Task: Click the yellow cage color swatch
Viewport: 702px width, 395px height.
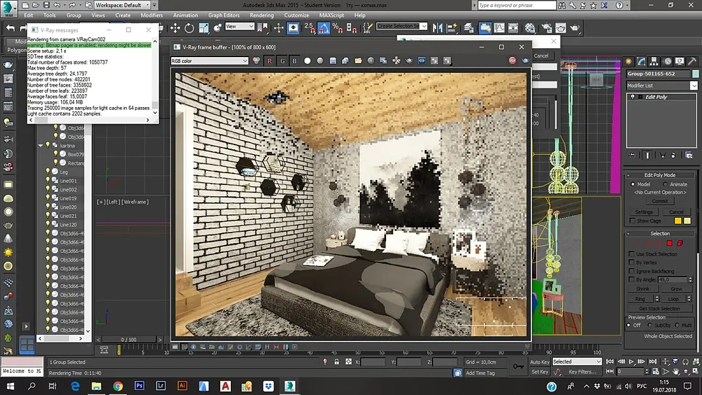Action: pos(678,221)
